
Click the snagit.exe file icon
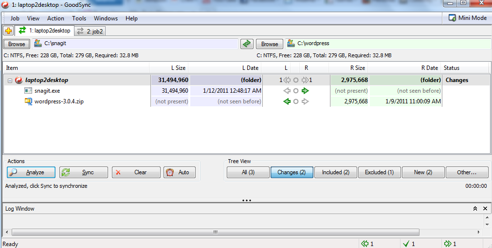(x=28, y=91)
